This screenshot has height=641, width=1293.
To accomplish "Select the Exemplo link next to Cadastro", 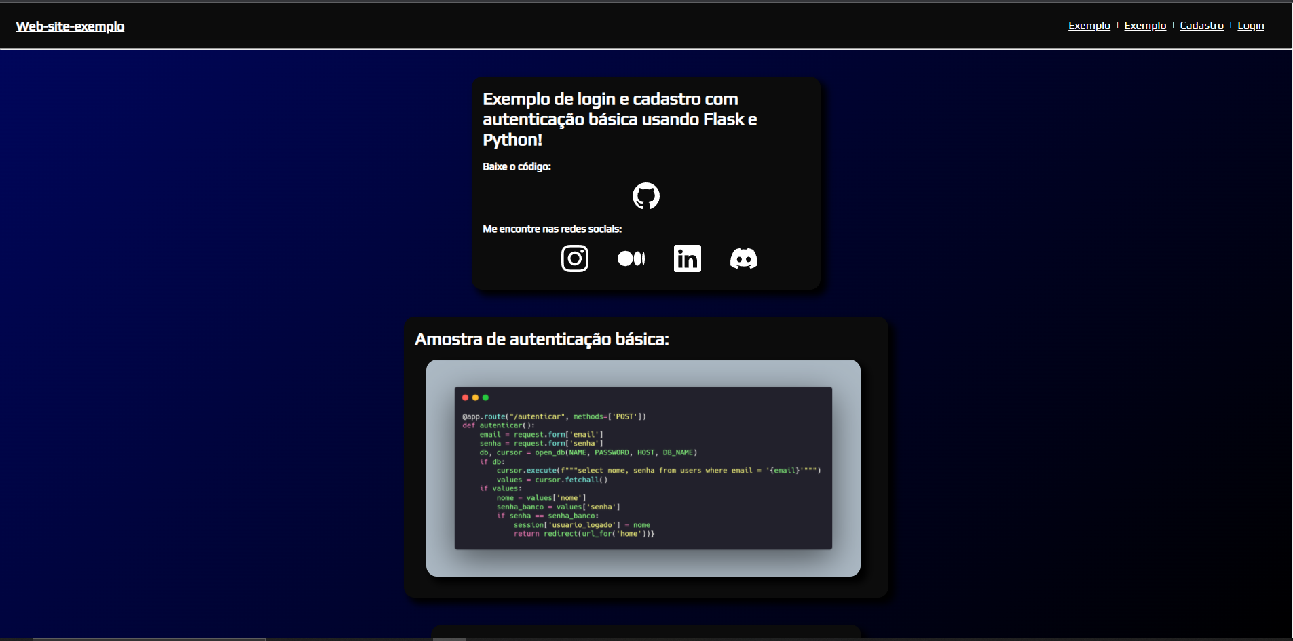I will 1144,26.
